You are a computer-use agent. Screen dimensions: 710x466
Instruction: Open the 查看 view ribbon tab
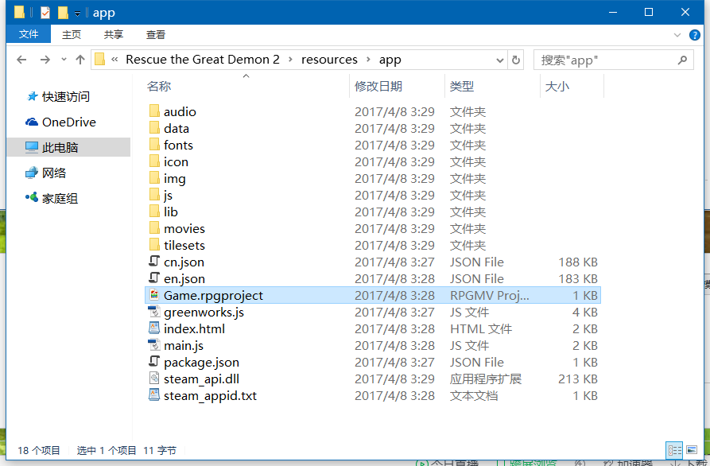click(x=155, y=34)
